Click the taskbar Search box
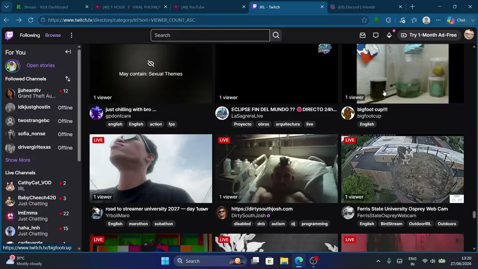 click(x=210, y=261)
